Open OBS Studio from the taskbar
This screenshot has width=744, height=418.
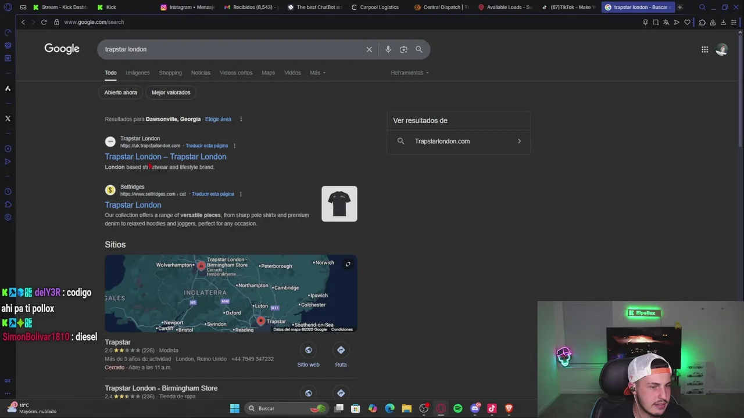[424, 408]
